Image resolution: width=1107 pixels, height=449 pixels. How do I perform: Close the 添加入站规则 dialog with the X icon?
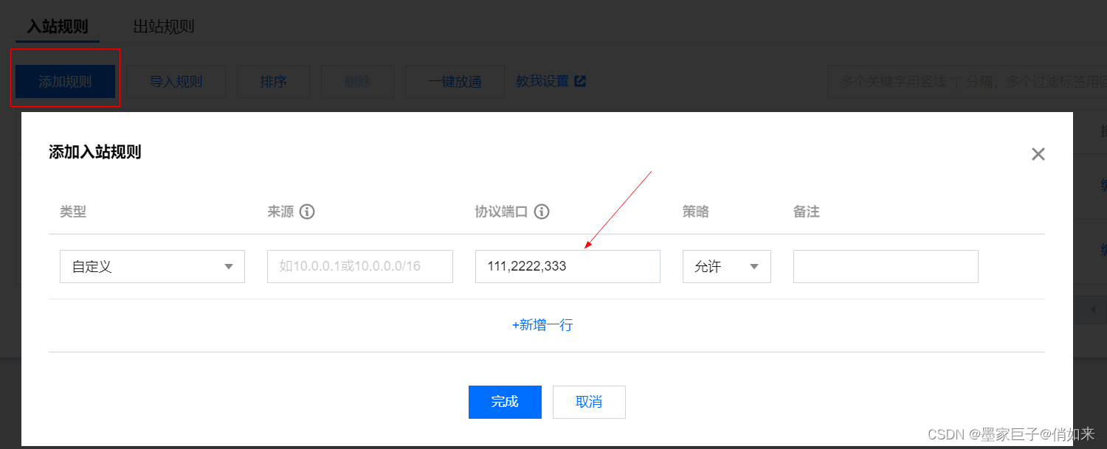[1038, 154]
